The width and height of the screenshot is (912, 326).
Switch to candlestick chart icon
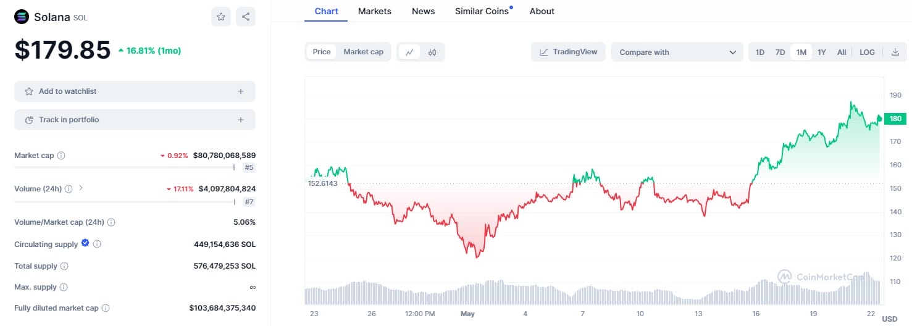point(432,52)
